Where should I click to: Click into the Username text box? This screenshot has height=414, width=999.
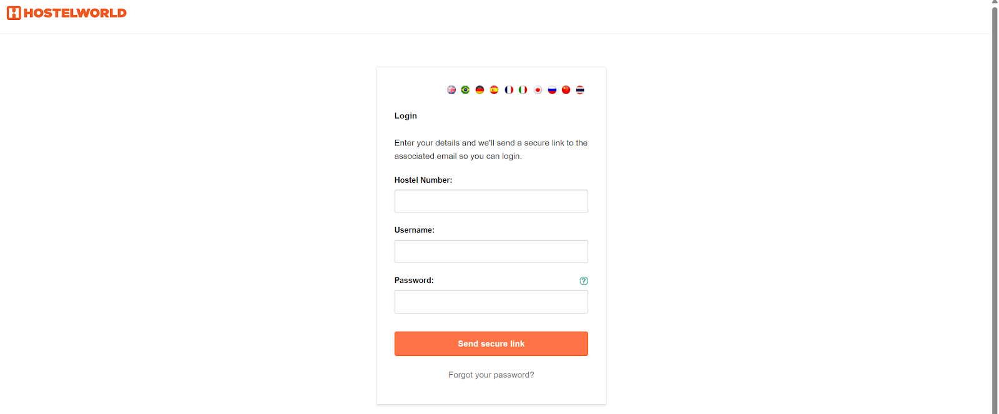click(491, 252)
